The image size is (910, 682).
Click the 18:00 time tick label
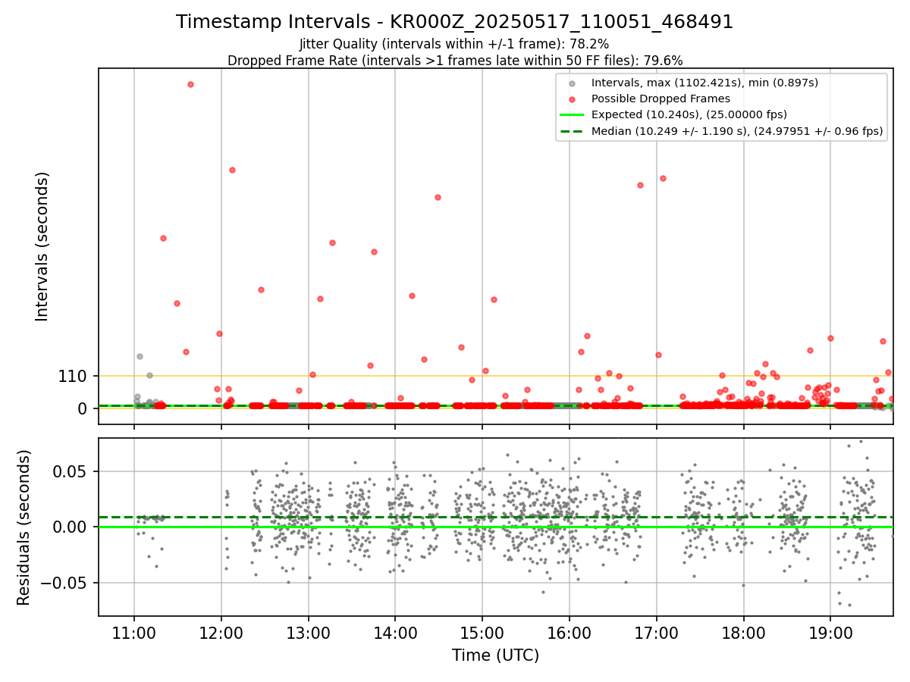tap(743, 632)
